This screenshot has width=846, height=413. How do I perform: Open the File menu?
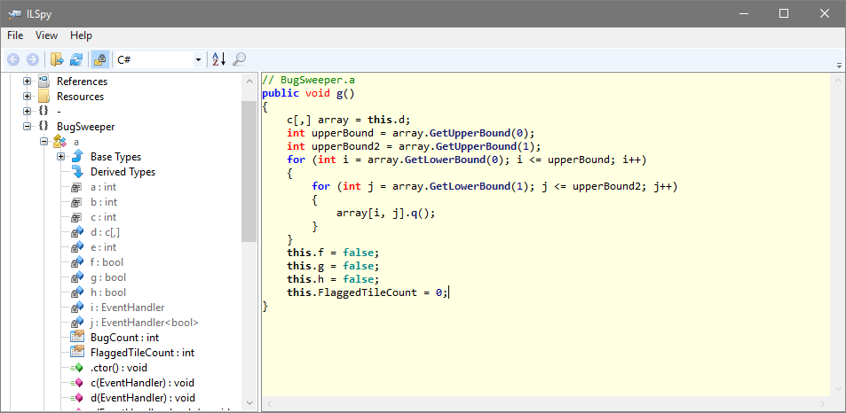tap(15, 35)
